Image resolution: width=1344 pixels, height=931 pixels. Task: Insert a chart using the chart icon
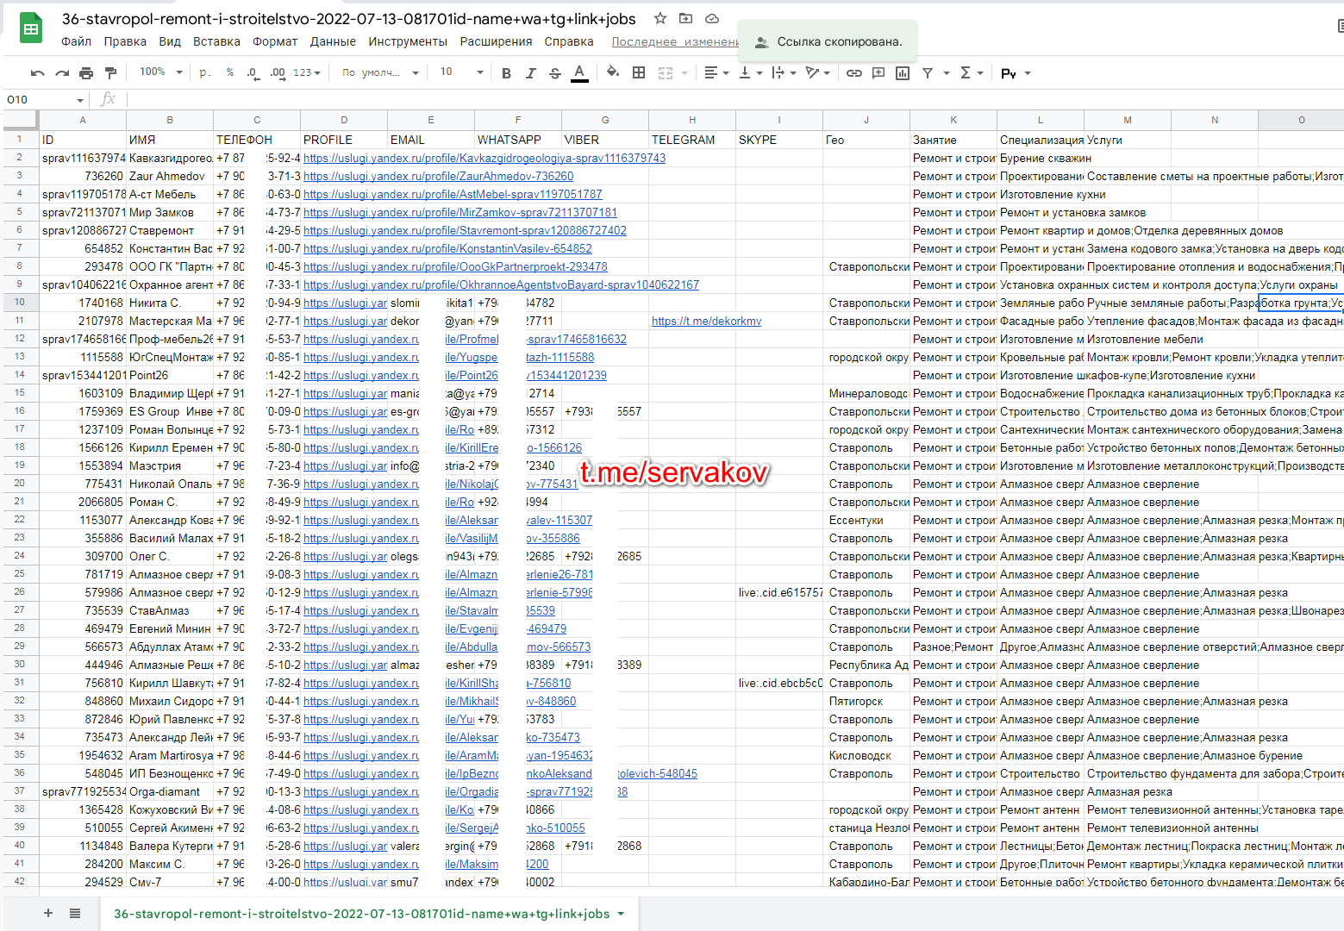pos(903,73)
